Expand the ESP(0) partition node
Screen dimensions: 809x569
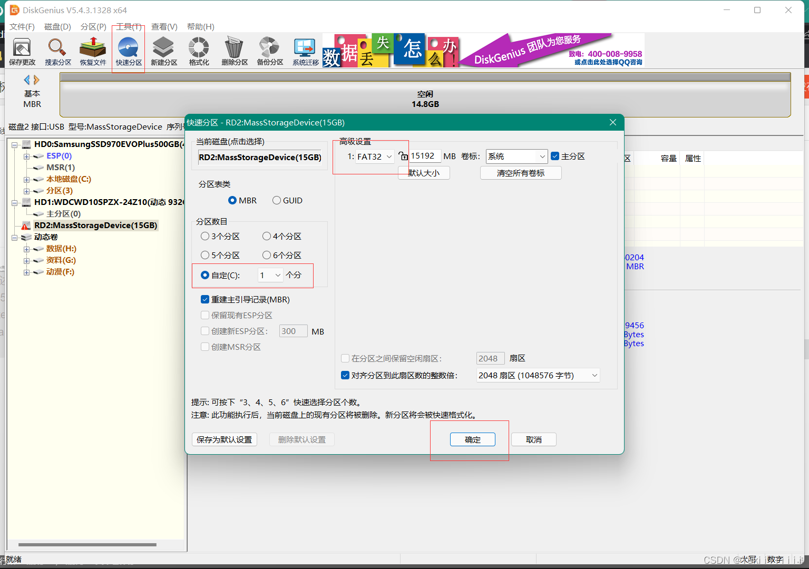point(26,156)
